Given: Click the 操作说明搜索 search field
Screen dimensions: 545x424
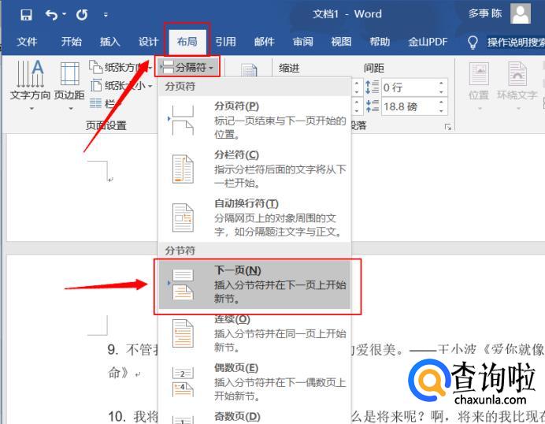Looking at the screenshot, I should (516, 42).
